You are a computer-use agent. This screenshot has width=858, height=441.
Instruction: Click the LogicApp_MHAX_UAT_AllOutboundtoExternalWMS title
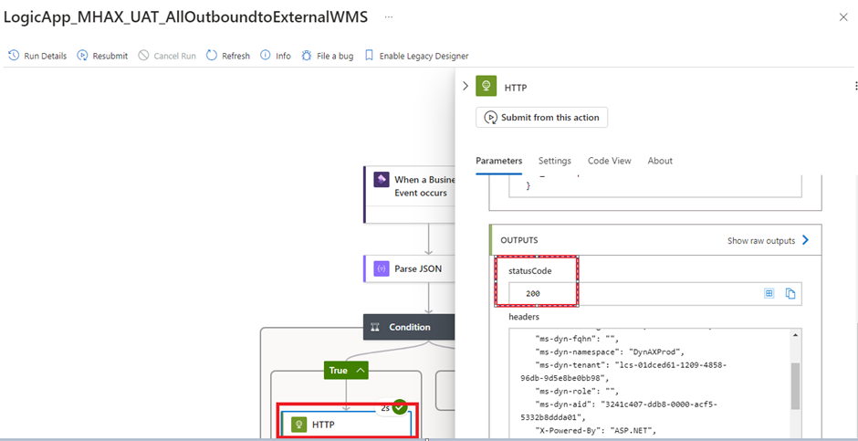(x=185, y=17)
